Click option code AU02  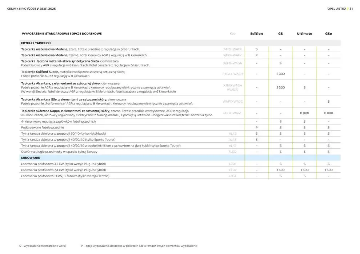tap(233, 152)
